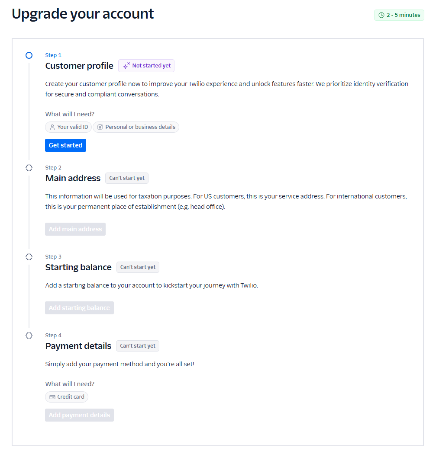Click the sparkle icon in Not started badge
Image resolution: width=436 pixels, height=454 pixels.
coord(126,66)
